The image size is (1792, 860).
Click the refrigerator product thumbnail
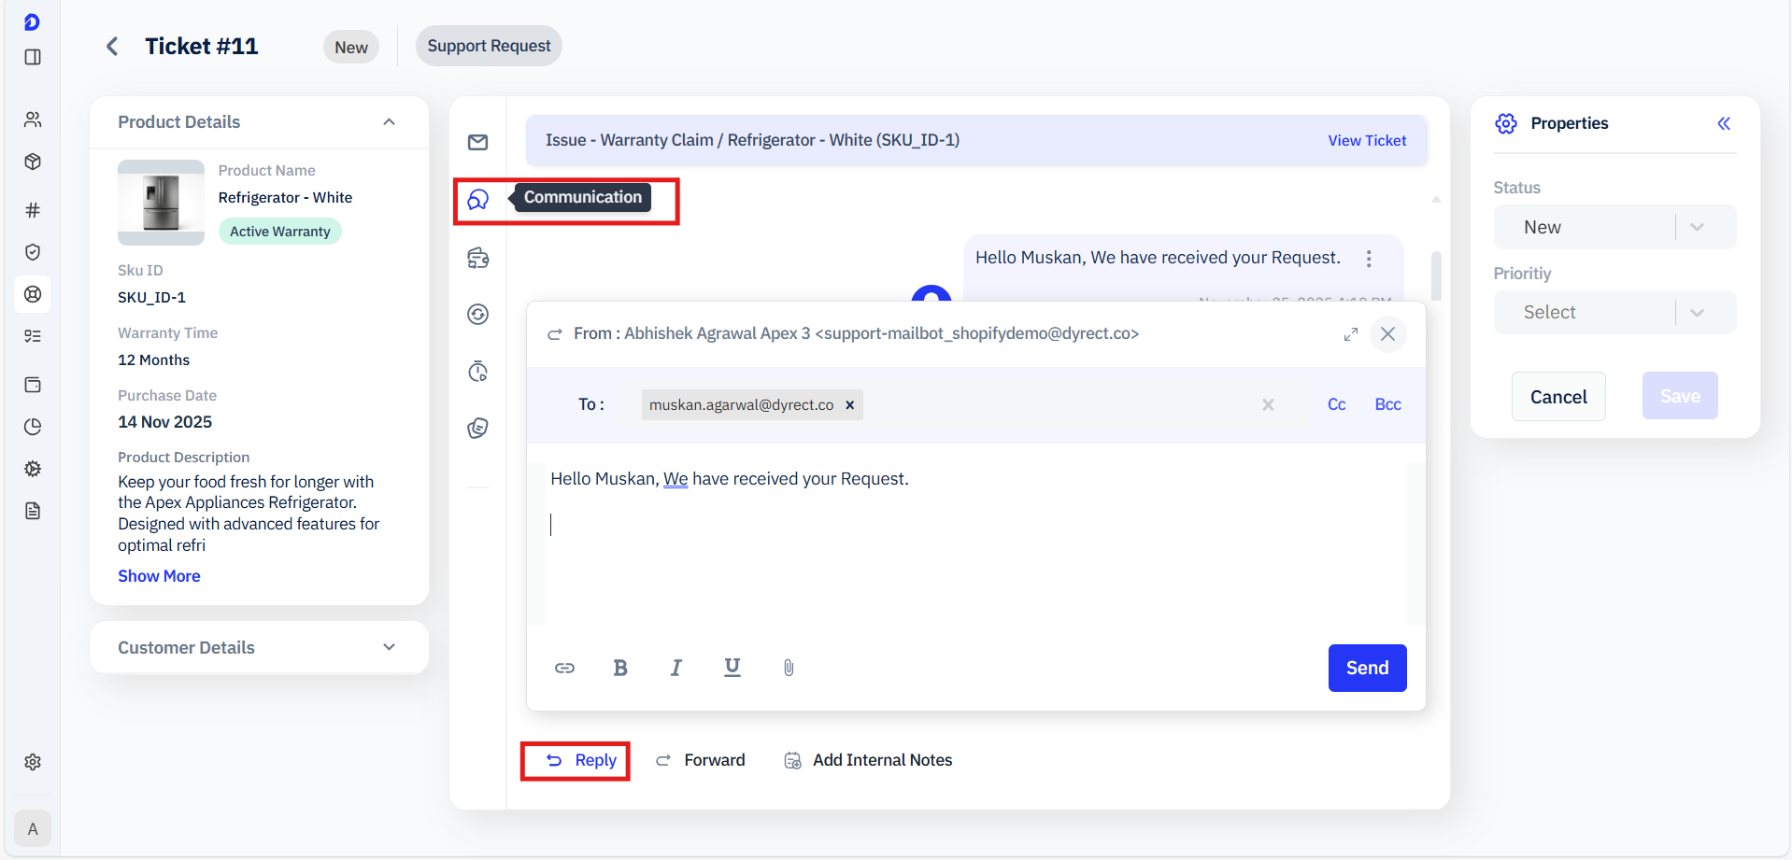click(x=161, y=202)
